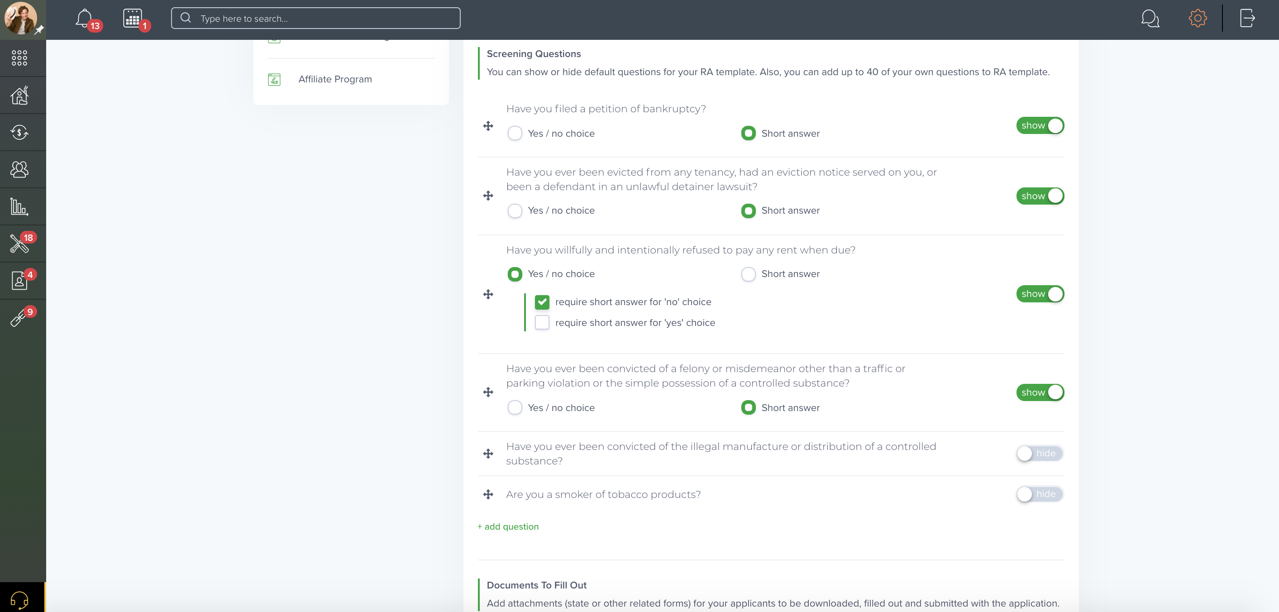Click 'Have you filed a petition of bankruptcy?' text

tap(606, 109)
